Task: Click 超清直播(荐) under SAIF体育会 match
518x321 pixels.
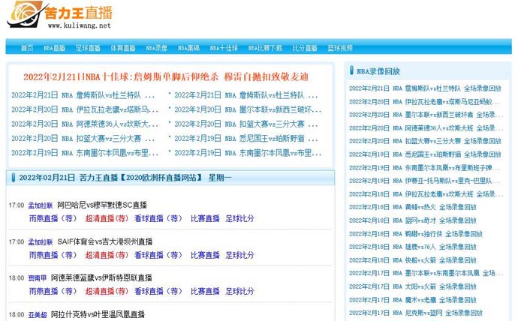Action: [x=107, y=255]
